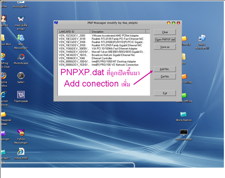Open the PhotoScape desktop icon
The image size is (225, 178).
click(21, 59)
